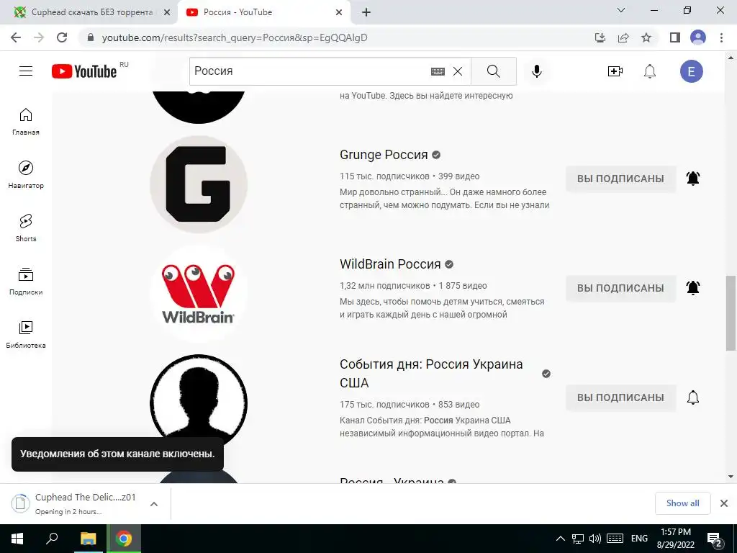This screenshot has height=553, width=737.
Task: Toggle notification bell for События дня
Action: [693, 397]
